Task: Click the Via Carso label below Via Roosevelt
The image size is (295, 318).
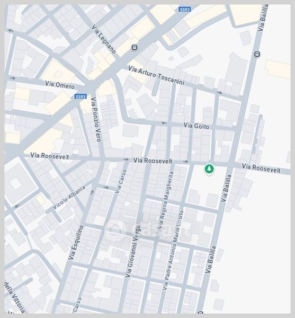Action: [x=121, y=181]
